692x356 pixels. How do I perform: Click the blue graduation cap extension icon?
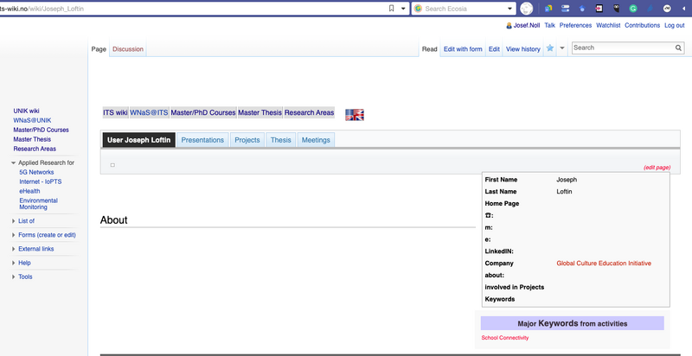[x=582, y=9]
